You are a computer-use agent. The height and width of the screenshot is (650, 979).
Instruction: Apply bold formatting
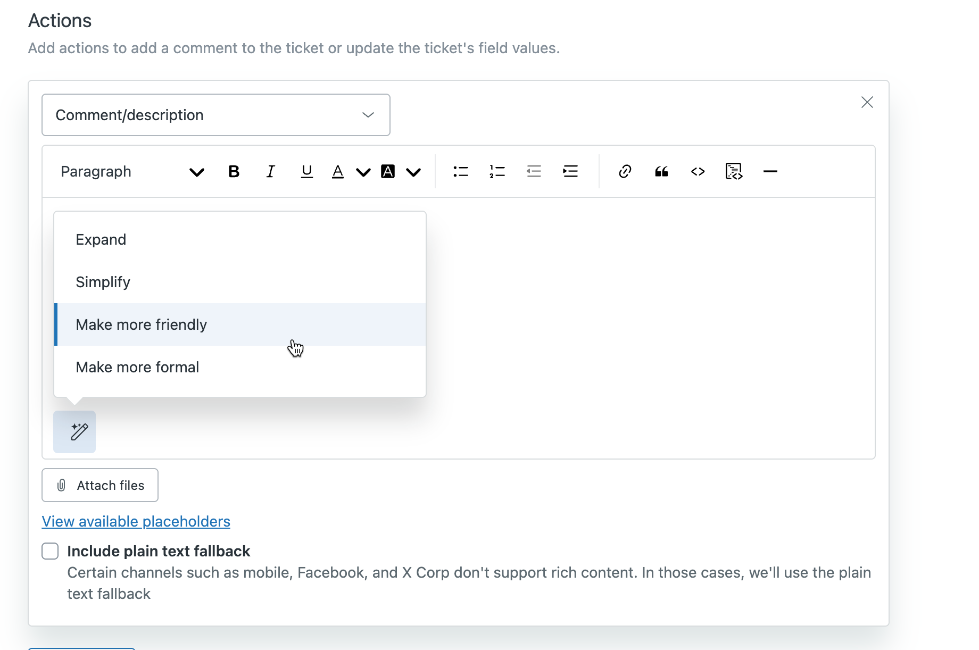pos(234,171)
